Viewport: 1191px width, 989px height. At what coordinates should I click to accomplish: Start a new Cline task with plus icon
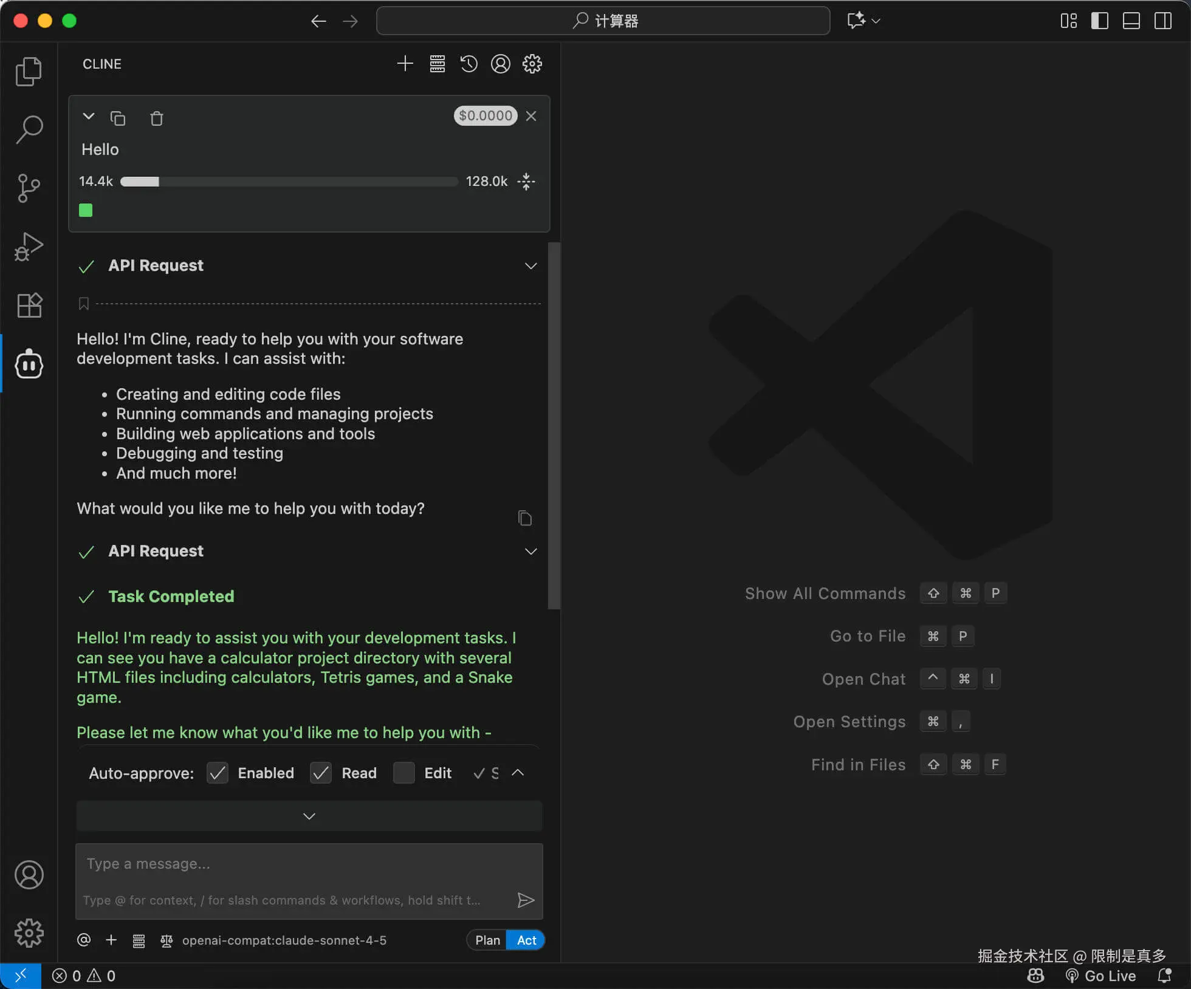pyautogui.click(x=405, y=64)
